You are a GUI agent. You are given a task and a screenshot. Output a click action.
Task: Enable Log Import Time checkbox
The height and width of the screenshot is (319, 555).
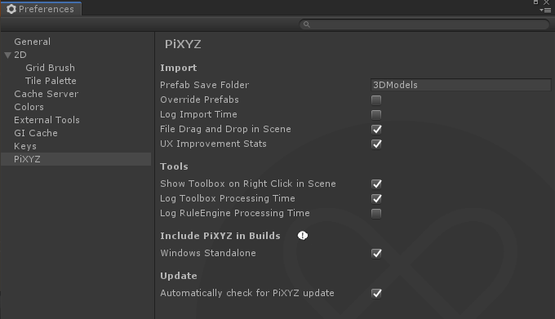(376, 115)
